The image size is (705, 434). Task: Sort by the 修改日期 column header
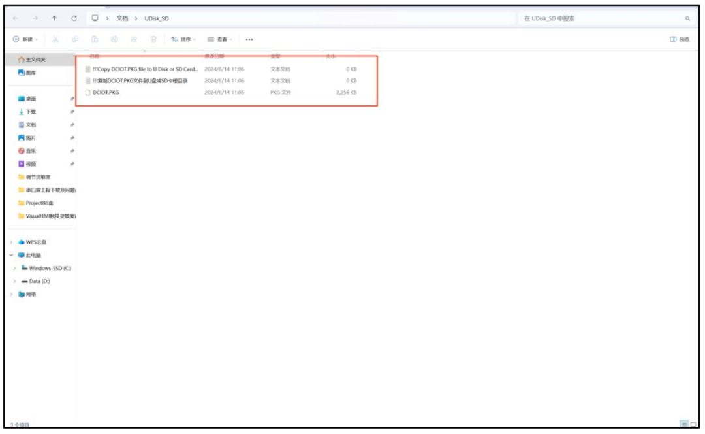point(215,56)
